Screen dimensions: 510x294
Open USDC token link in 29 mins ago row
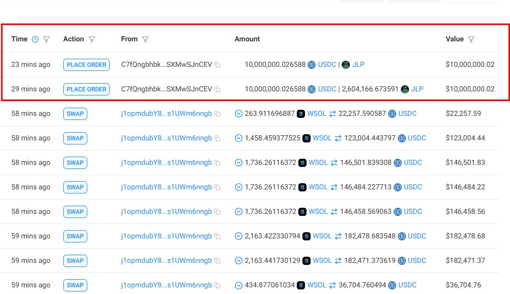click(x=327, y=89)
